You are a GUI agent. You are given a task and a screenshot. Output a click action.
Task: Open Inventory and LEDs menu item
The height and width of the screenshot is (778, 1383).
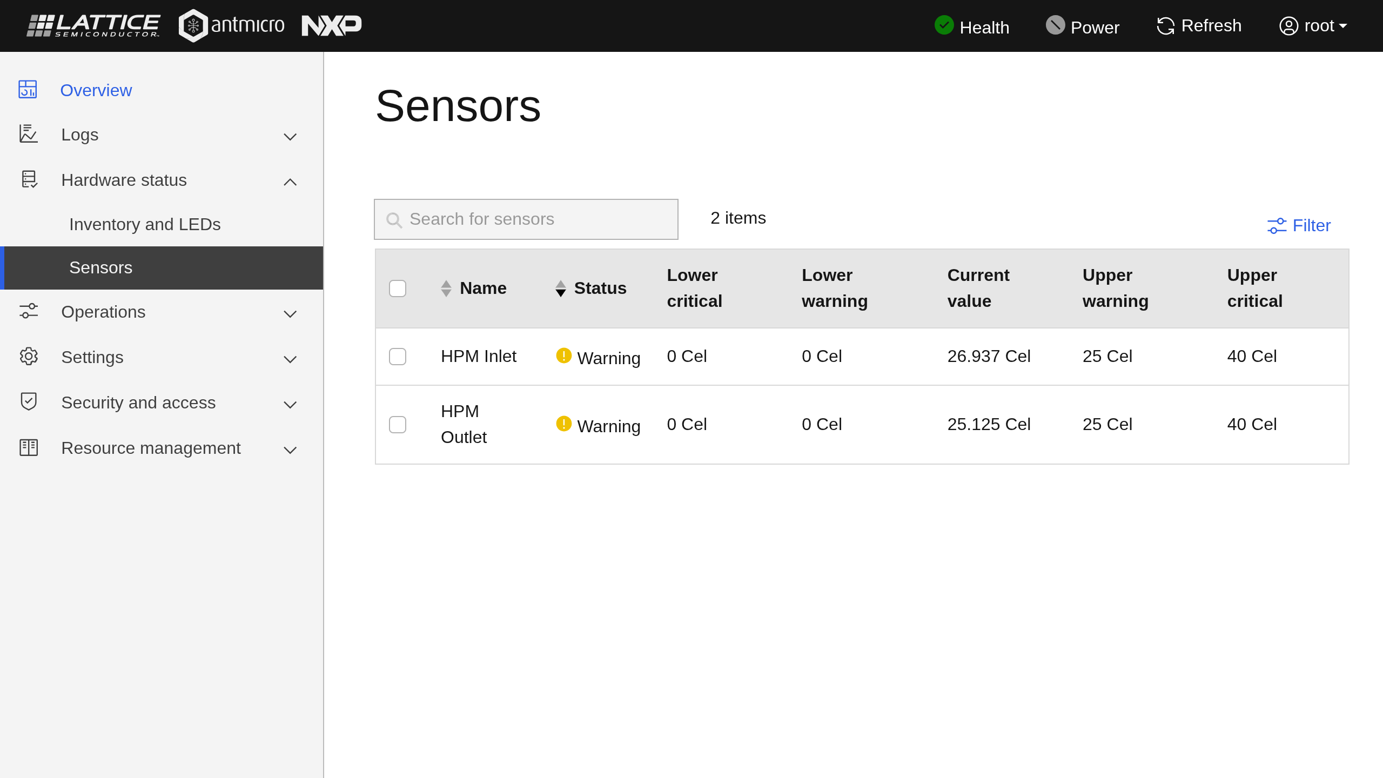tap(145, 224)
